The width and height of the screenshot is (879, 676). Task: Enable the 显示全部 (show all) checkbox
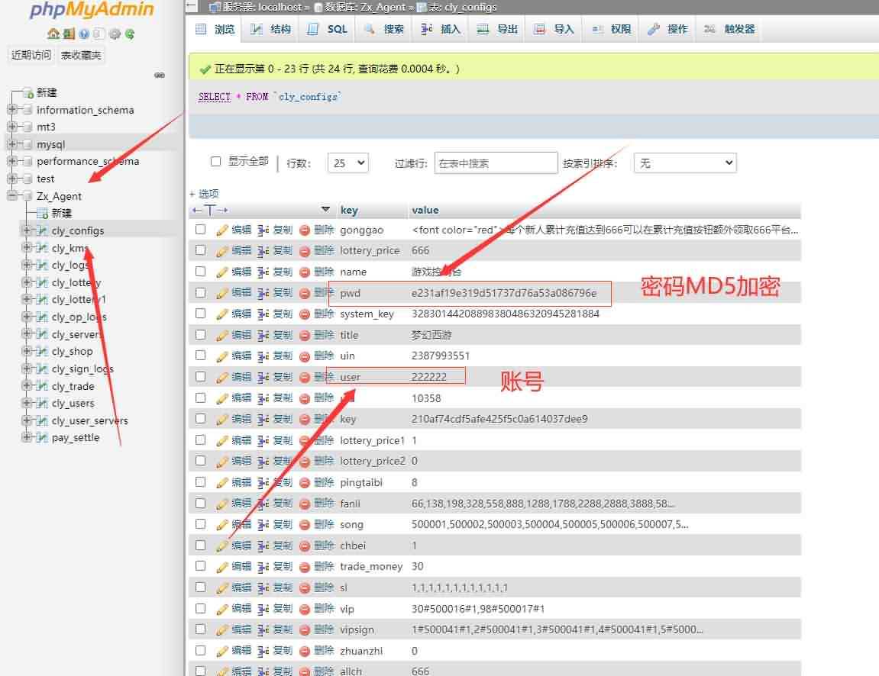pos(215,162)
